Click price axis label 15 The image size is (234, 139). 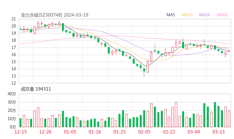click(14, 62)
